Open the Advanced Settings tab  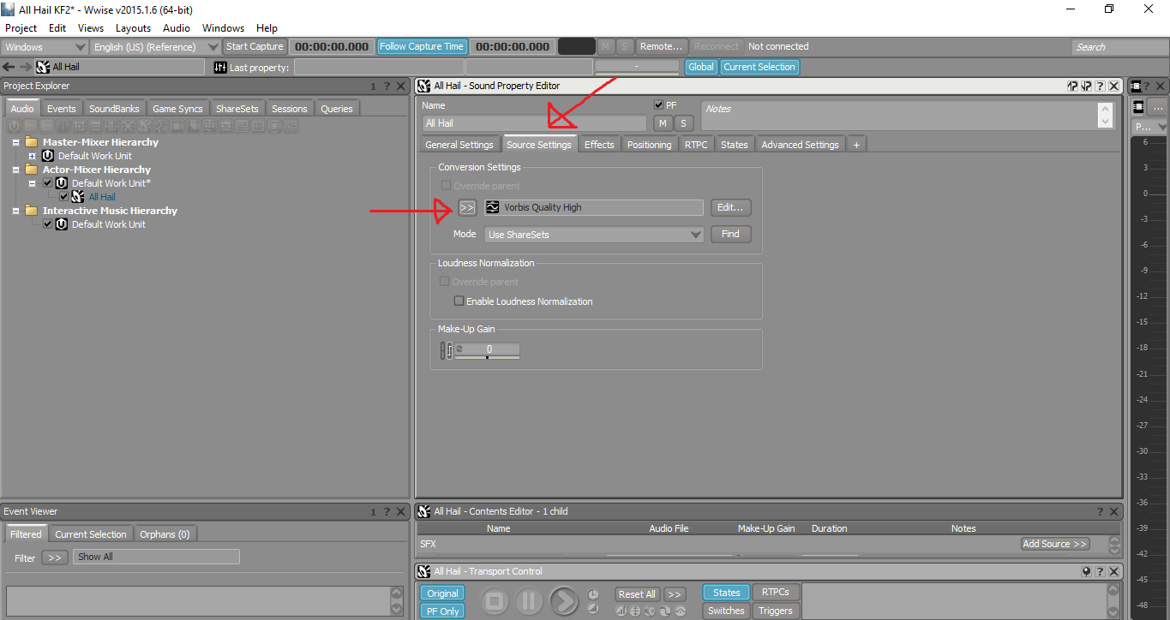801,145
